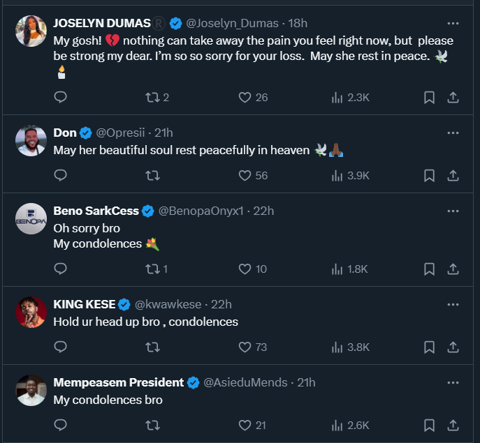Image resolution: width=480 pixels, height=443 pixels.
Task: Repost Joselyn Dumas's condolence tweet
Action: click(x=152, y=98)
